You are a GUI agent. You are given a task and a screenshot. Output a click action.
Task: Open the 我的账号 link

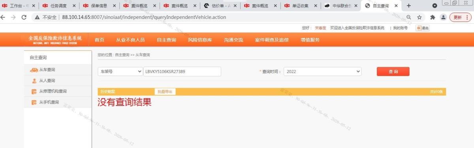click(x=400, y=28)
